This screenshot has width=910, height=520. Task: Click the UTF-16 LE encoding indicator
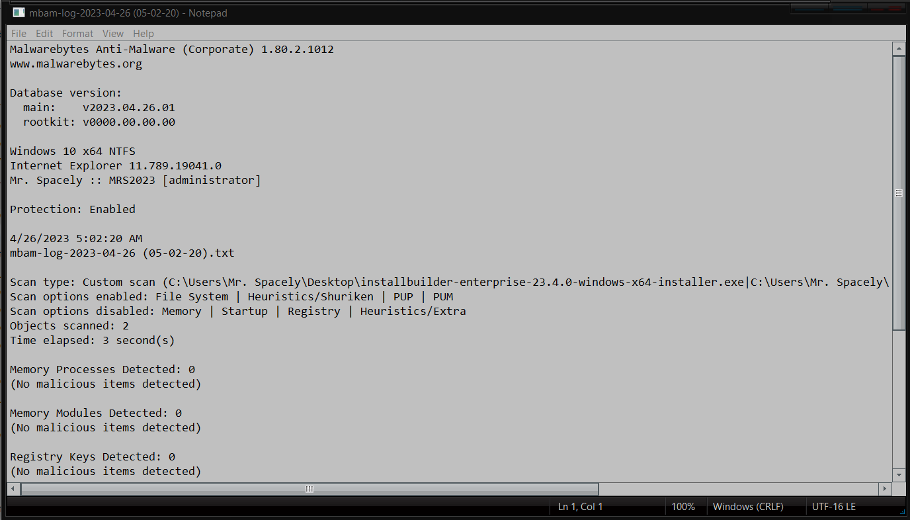coord(833,507)
